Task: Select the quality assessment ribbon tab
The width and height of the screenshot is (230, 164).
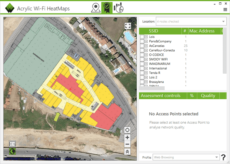Action: pyautogui.click(x=107, y=8)
